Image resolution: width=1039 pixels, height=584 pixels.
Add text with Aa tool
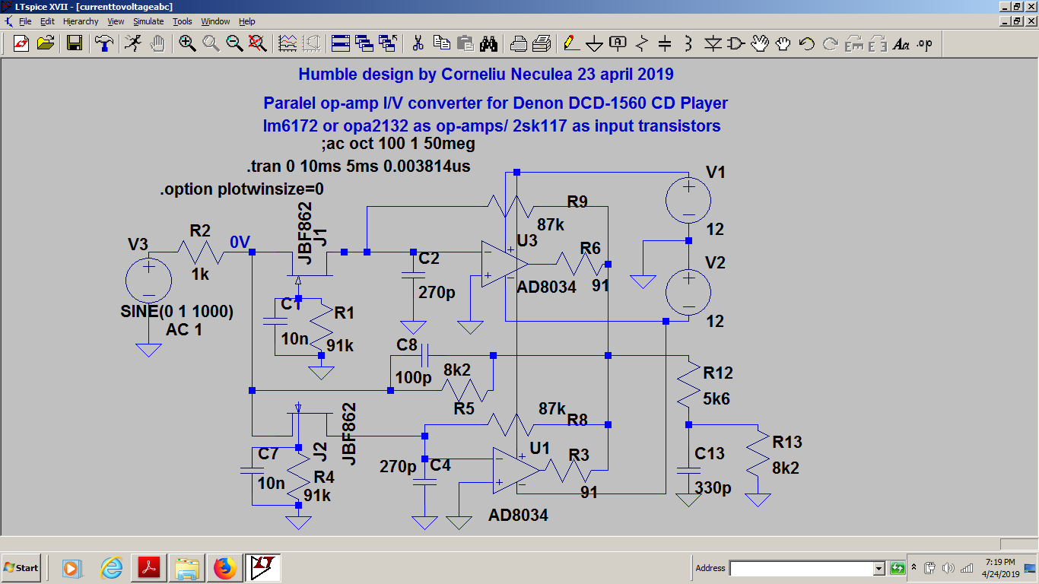point(901,43)
